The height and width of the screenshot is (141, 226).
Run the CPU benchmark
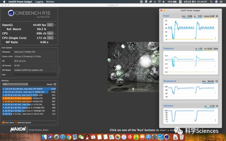coord(50,33)
